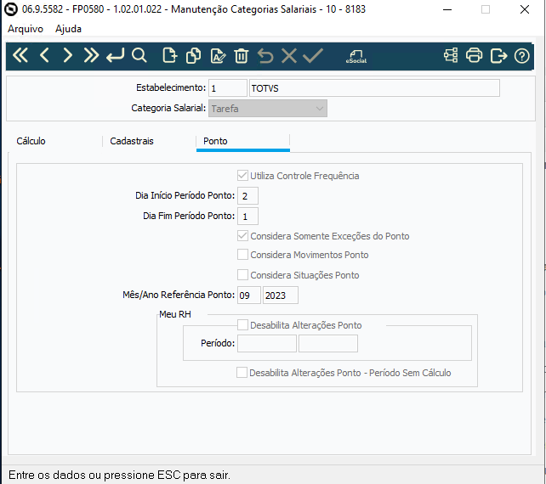The image size is (546, 484).
Task: Create new record with add-page icon
Action: (169, 56)
